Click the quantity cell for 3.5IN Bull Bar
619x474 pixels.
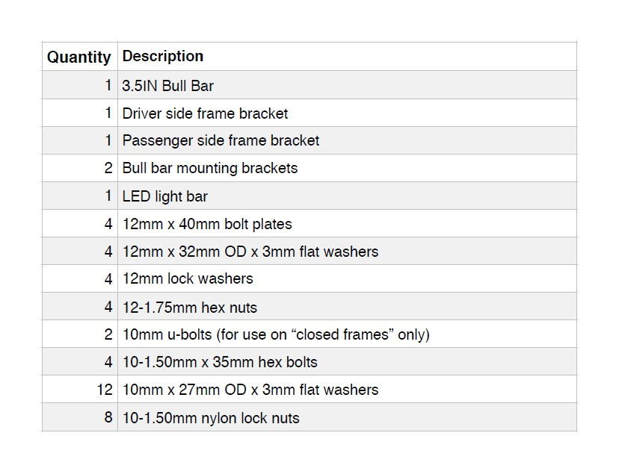click(x=108, y=86)
